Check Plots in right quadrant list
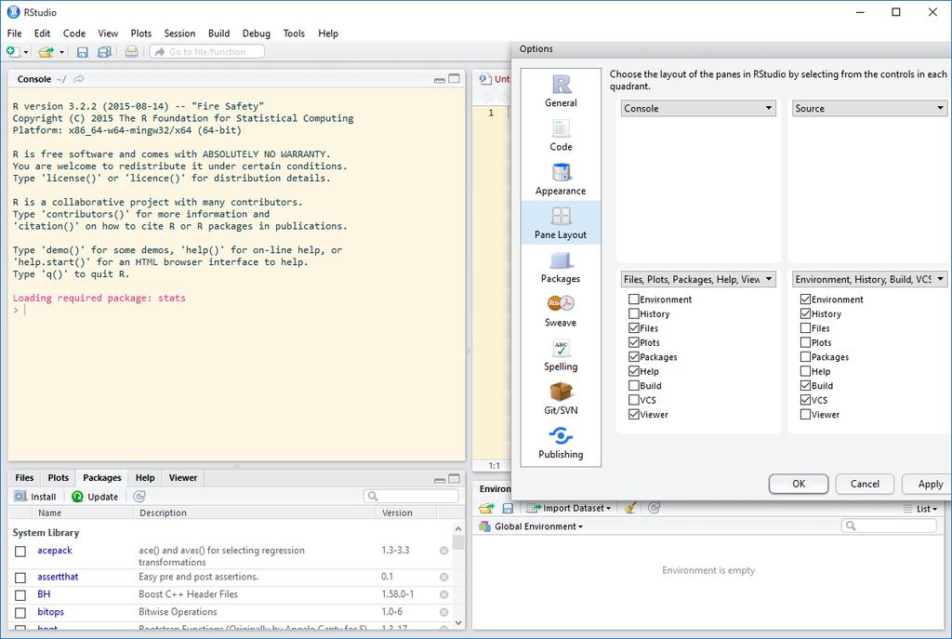952x639 pixels. point(806,342)
